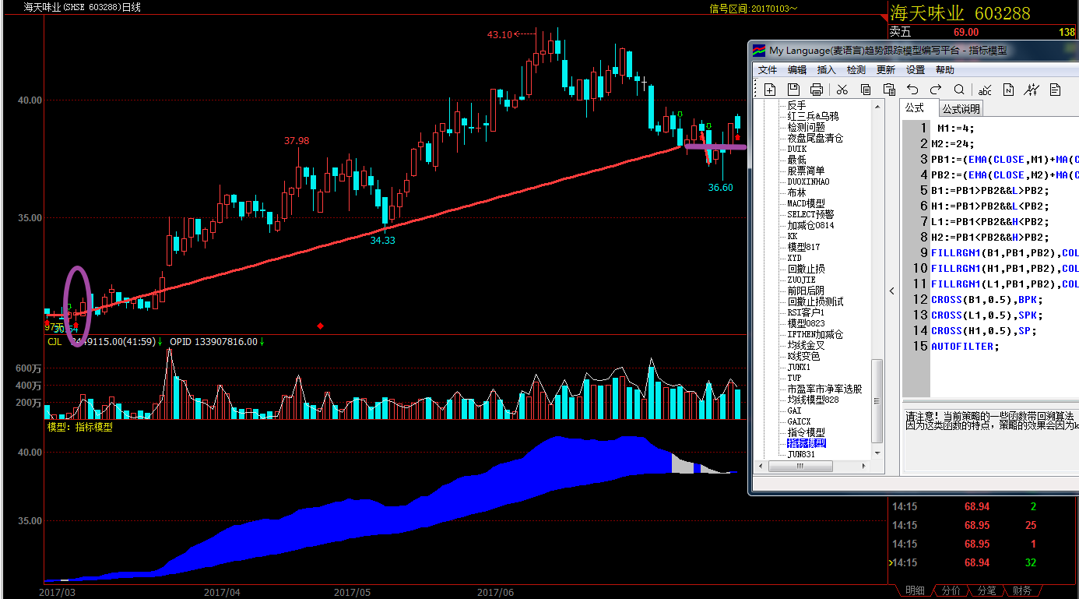Click the paste clipboard icon
This screenshot has width=1079, height=599.
(890, 90)
